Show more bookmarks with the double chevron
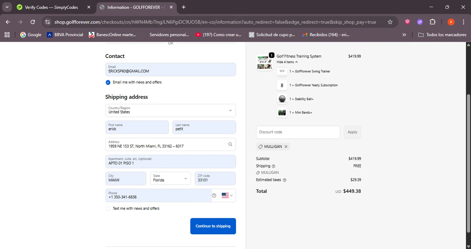 (x=404, y=35)
